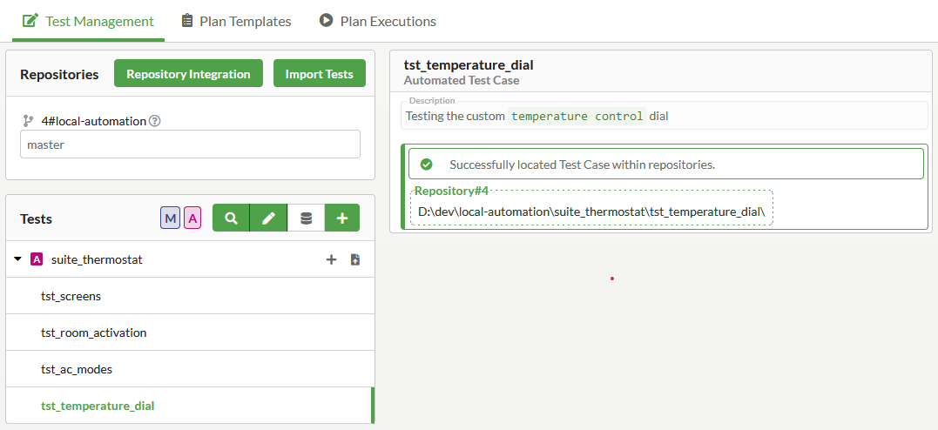Collapse the suite_thermostat tree node
938x430 pixels.
tap(18, 259)
